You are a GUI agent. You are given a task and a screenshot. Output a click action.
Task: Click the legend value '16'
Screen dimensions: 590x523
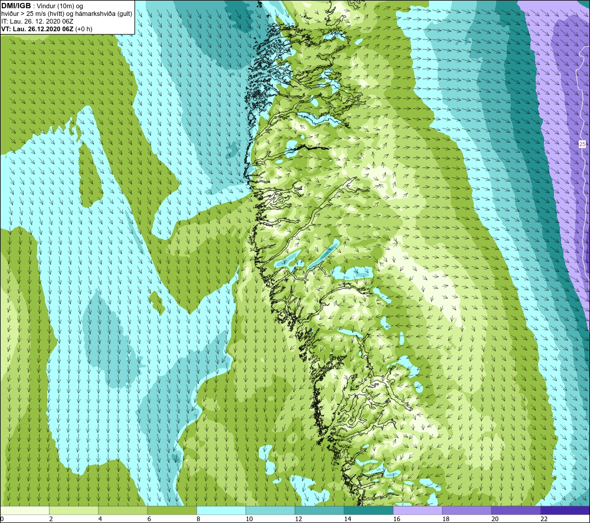pyautogui.click(x=396, y=519)
